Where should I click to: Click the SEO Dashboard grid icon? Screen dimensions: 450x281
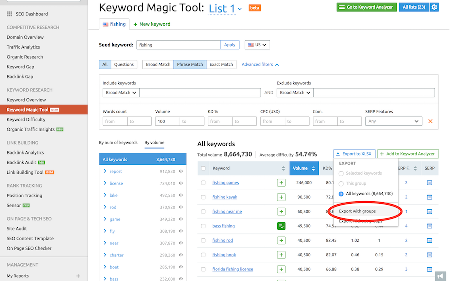[10, 14]
